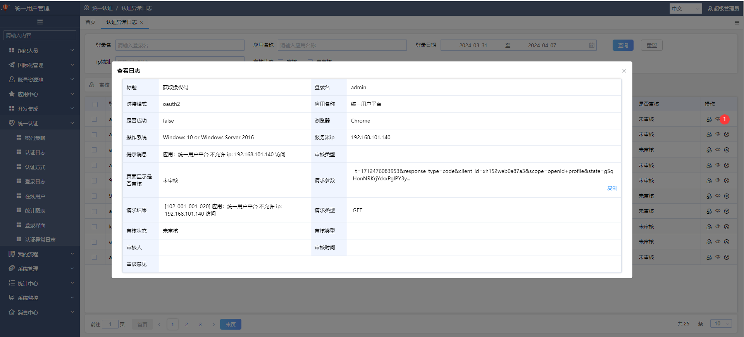The width and height of the screenshot is (744, 337).
Task: Focus the 应用名称 input field
Action: [343, 45]
